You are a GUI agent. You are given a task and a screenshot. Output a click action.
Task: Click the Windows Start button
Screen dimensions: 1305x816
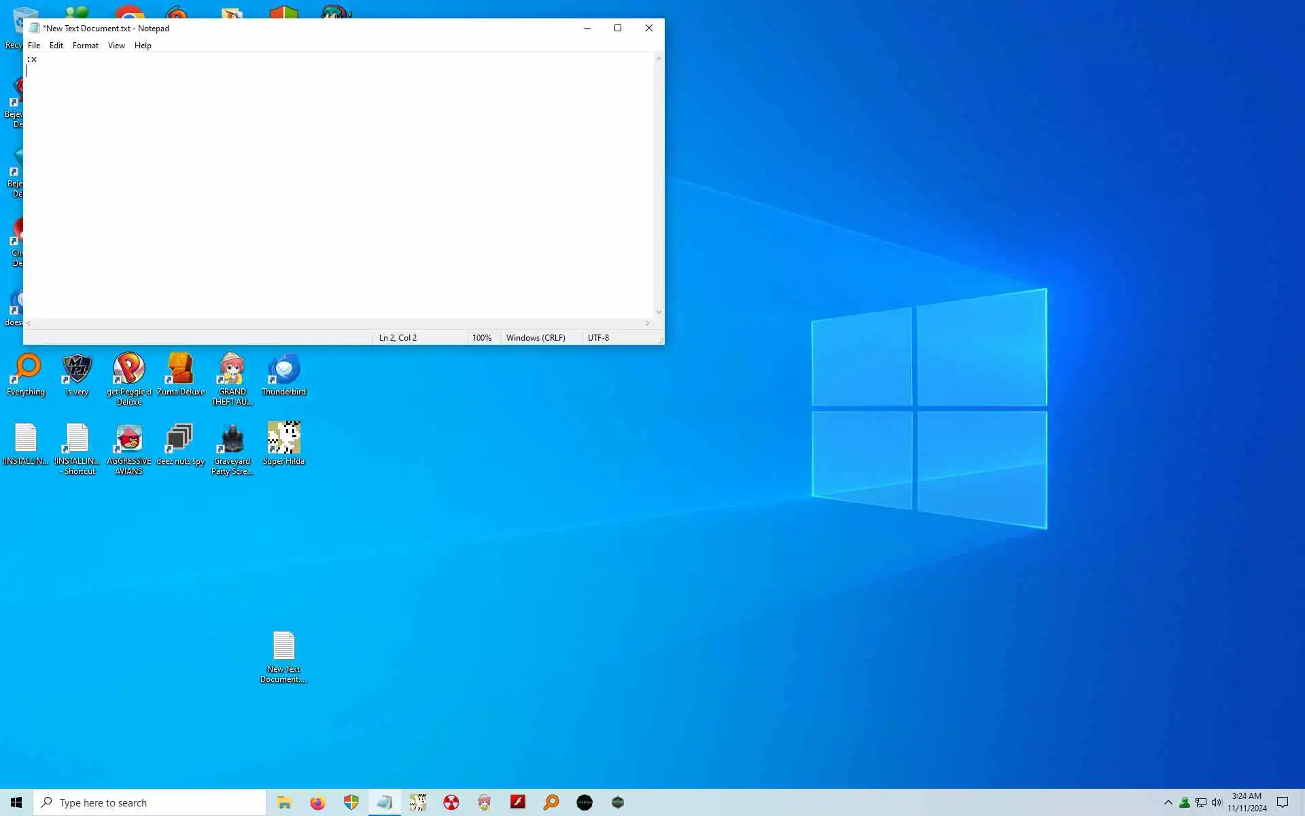(16, 802)
